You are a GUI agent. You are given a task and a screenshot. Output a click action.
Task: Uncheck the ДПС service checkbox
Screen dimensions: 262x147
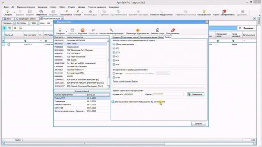[x=114, y=48]
